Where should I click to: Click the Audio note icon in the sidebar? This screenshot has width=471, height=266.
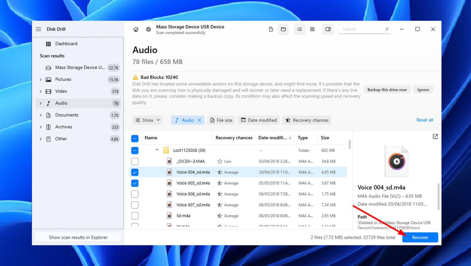coord(48,103)
